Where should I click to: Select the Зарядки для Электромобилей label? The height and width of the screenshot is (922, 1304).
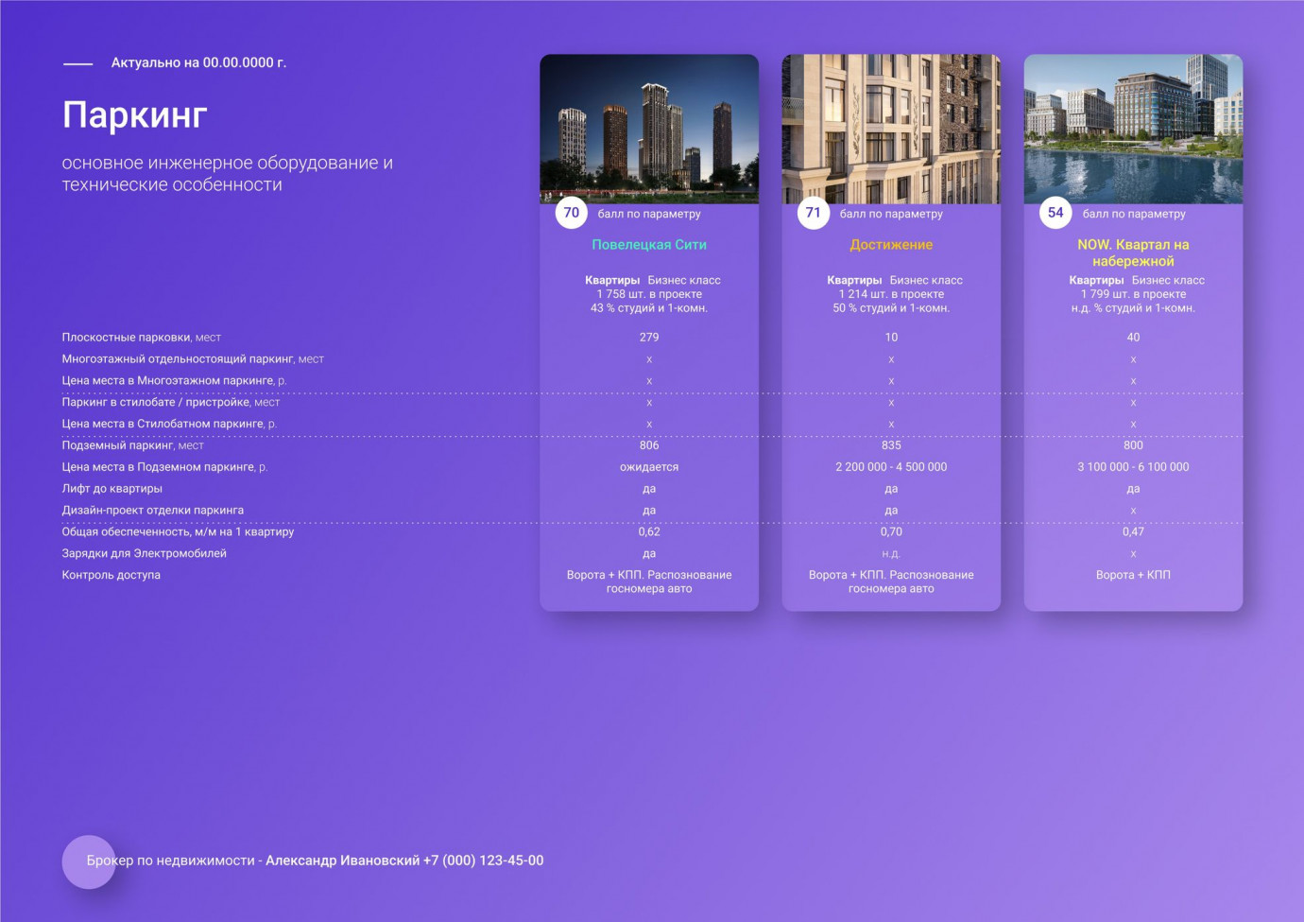coord(145,554)
